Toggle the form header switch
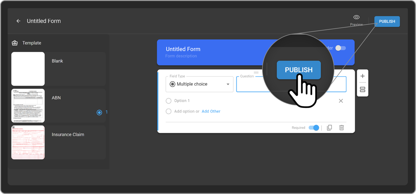This screenshot has height=194, width=416. 340,48
